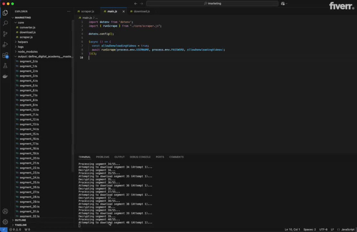Click 'Processing segment 40/55...' terminal line
The image size is (357, 232).
(x=99, y=219)
